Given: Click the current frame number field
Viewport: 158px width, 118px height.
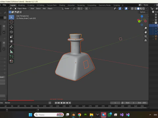Looking at the screenshot, I should 115,103.
